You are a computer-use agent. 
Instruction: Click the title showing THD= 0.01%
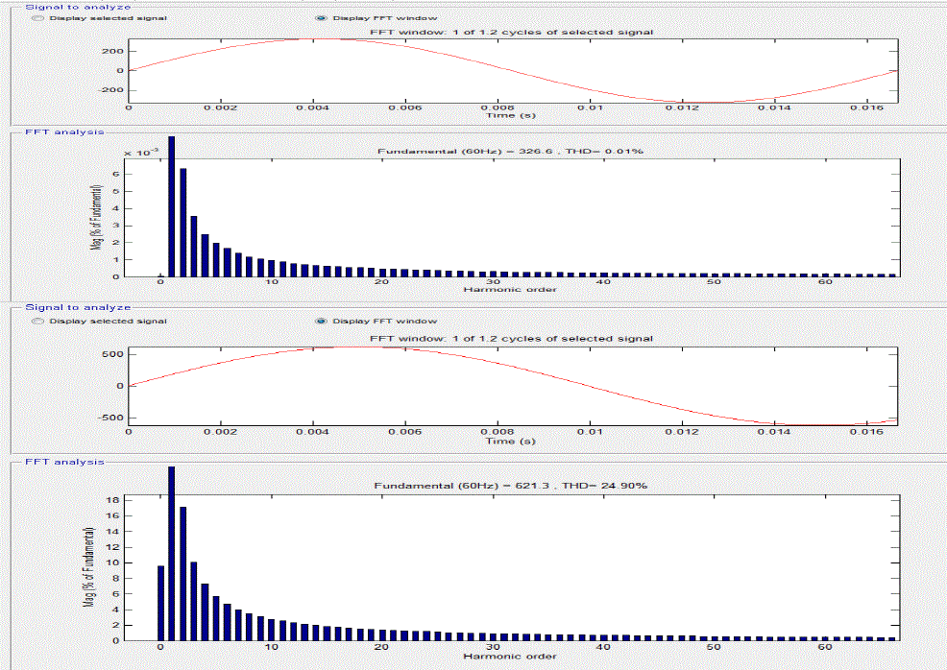510,152
